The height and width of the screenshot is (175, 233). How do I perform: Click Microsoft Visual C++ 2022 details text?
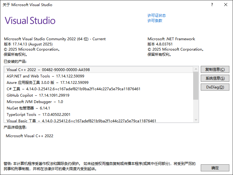30,136
